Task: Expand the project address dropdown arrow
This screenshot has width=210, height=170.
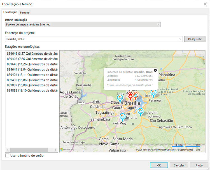Action: [180, 39]
